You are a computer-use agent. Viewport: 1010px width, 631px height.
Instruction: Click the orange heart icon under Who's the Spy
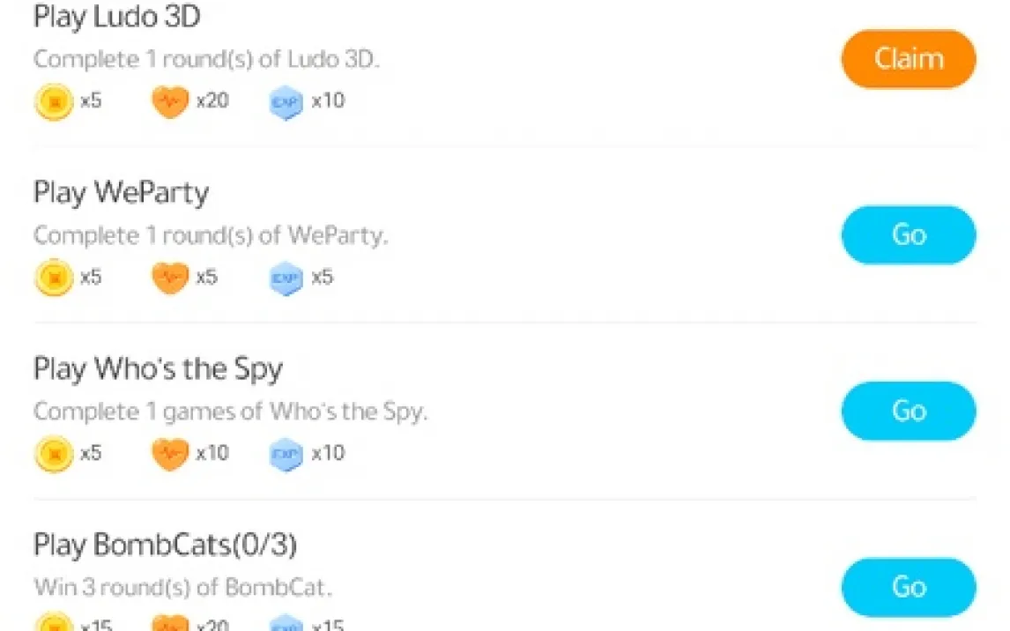(170, 454)
